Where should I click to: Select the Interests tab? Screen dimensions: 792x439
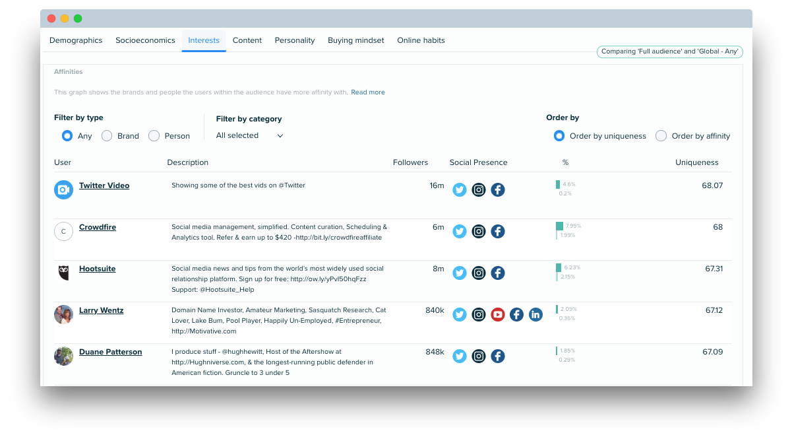(204, 40)
